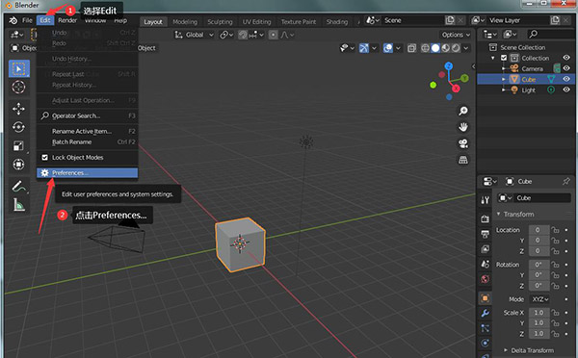
Task: Open the Render menu
Action: click(67, 20)
